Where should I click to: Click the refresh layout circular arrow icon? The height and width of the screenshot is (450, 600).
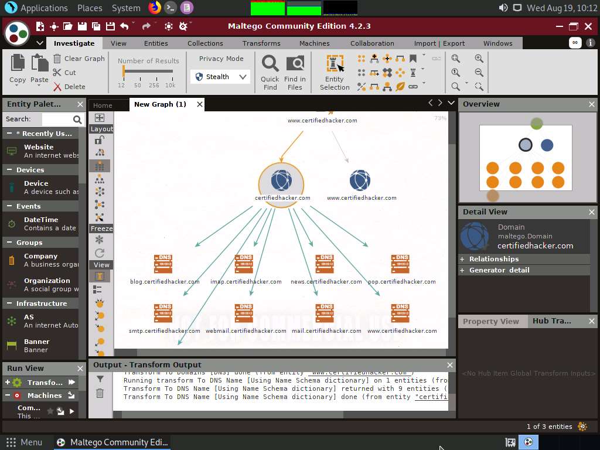(x=100, y=253)
